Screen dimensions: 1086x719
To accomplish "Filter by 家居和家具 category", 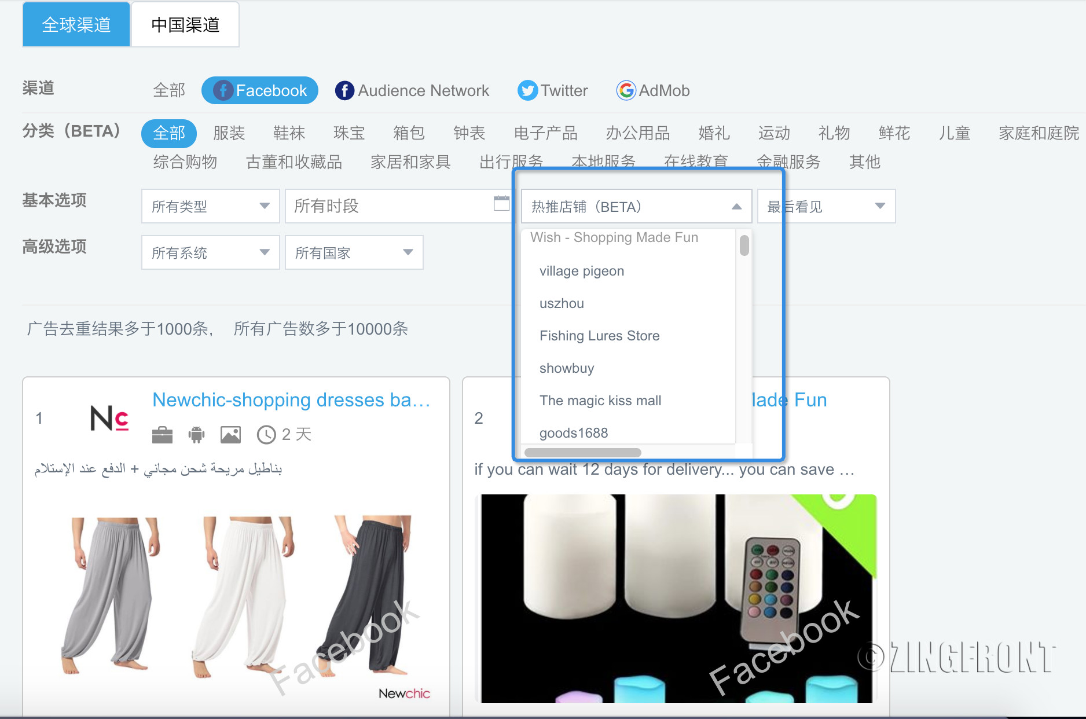I will tap(410, 162).
